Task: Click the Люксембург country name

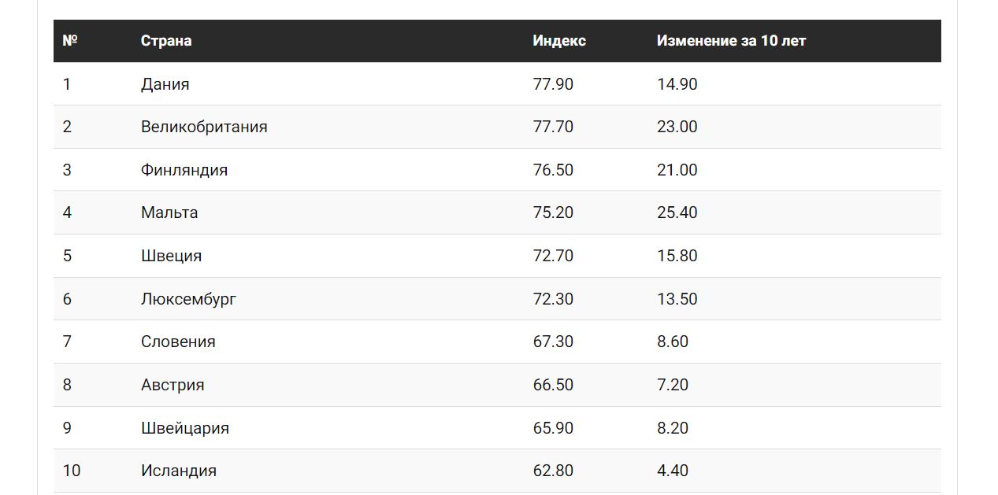Action: (x=188, y=299)
